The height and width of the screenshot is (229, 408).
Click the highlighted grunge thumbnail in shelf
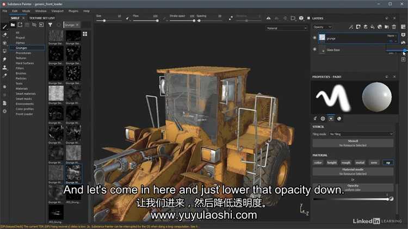pyautogui.click(x=73, y=173)
